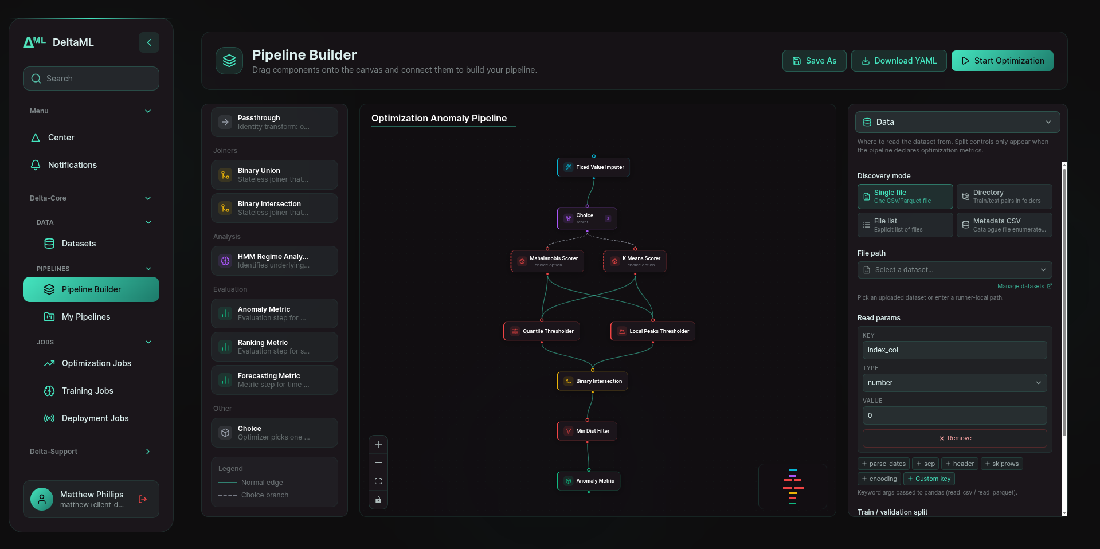Remove the index_col read param
Image resolution: width=1100 pixels, height=549 pixels.
(954, 438)
